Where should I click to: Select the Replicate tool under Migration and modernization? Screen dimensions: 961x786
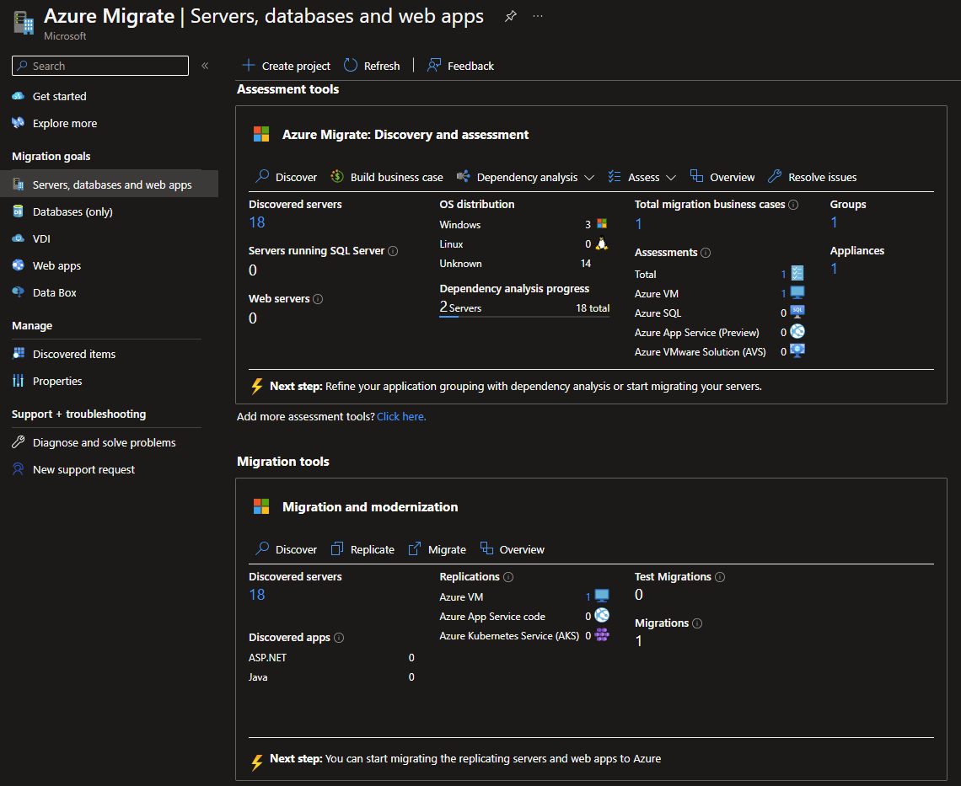click(x=362, y=548)
